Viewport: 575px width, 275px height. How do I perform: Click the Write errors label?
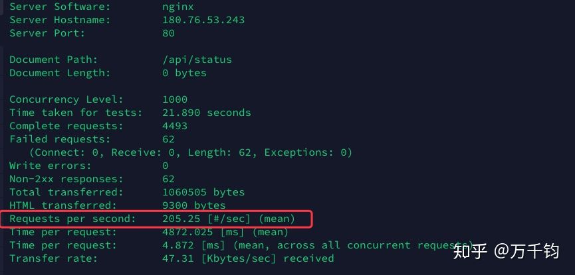(51, 166)
